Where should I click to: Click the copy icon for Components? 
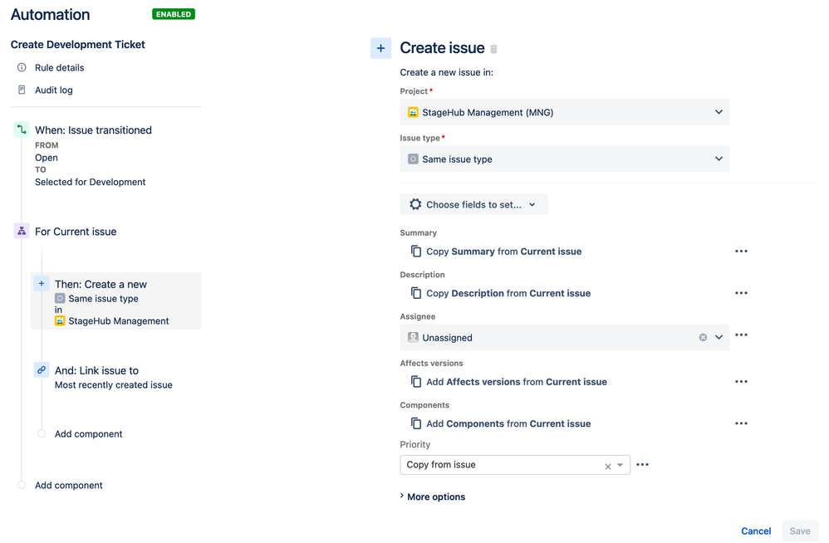click(416, 423)
